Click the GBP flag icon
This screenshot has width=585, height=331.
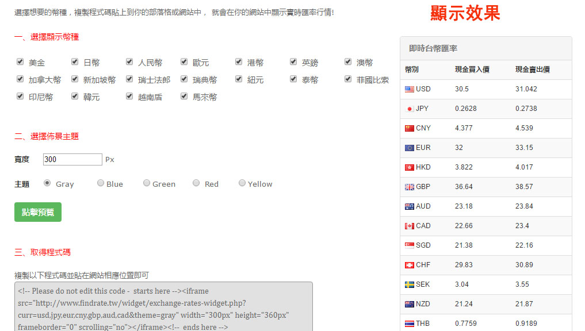point(409,187)
